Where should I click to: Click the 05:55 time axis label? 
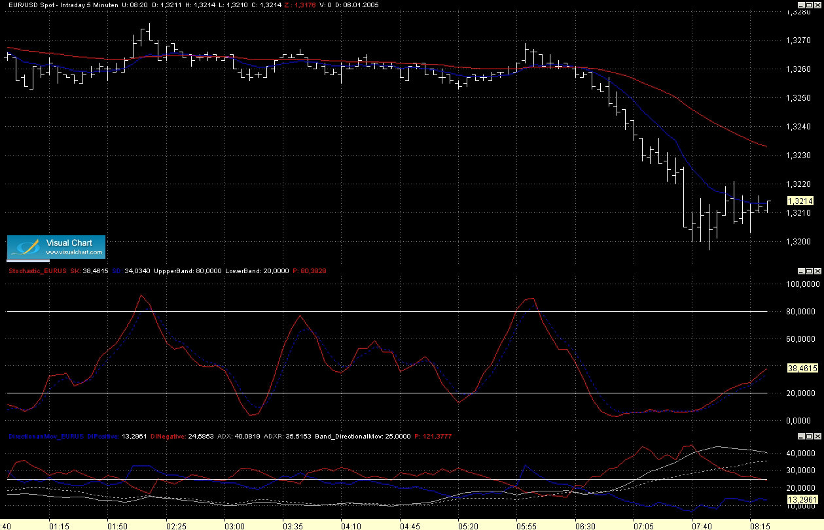click(x=526, y=525)
